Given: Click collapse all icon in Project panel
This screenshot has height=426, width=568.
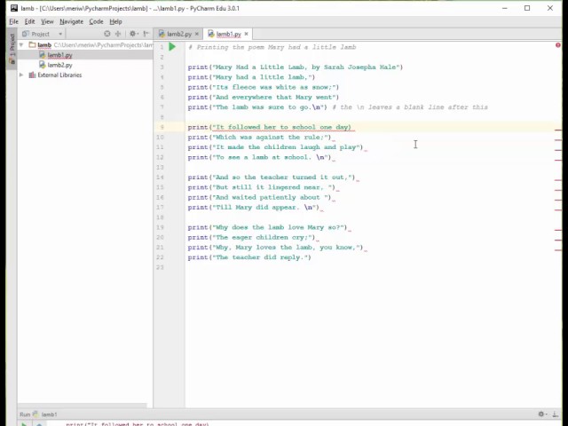Looking at the screenshot, I should [118, 34].
